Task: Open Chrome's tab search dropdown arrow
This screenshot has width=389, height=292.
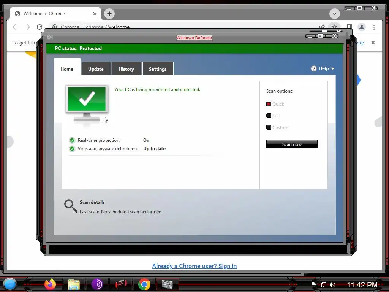Action: 334,14
